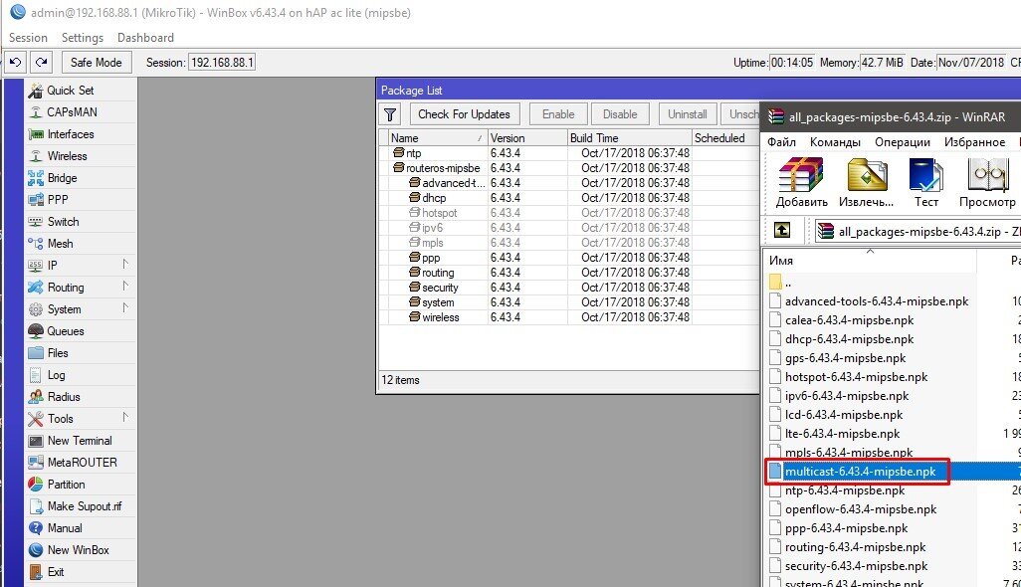Click Тест icon in WinRAR
This screenshot has height=587, width=1021.
[x=925, y=183]
